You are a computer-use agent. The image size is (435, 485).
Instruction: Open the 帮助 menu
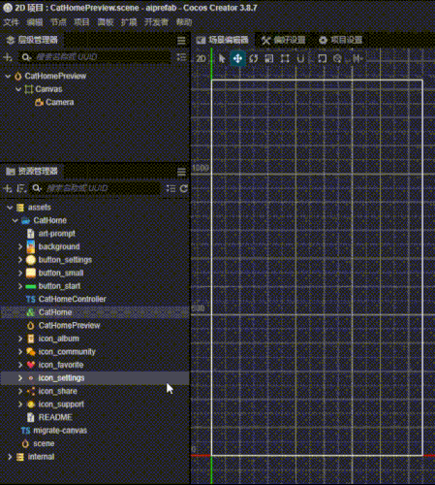pos(184,22)
